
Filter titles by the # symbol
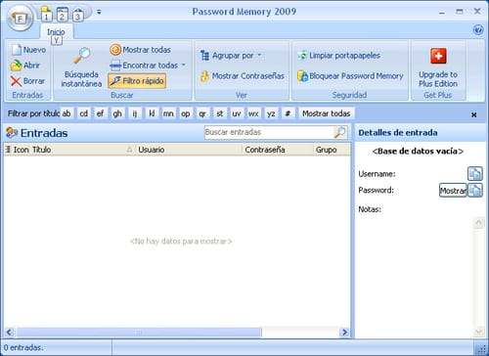(x=288, y=113)
